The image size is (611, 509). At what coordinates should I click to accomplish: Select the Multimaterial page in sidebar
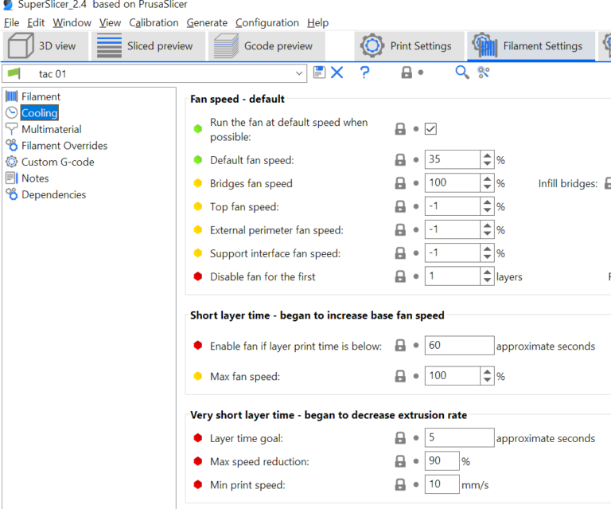click(51, 129)
